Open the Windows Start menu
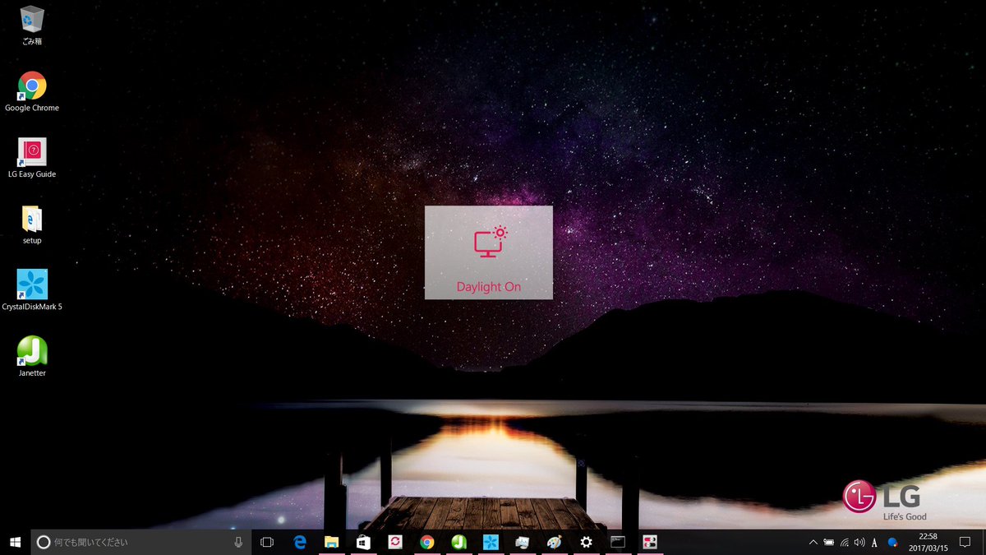The height and width of the screenshot is (555, 986). pos(15,542)
